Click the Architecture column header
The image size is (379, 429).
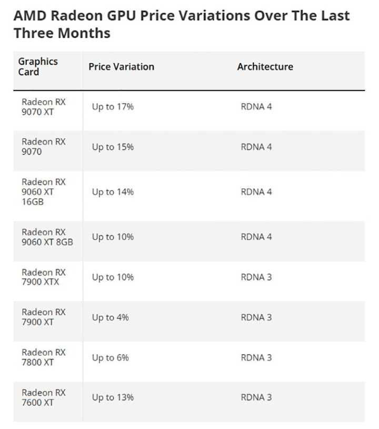pyautogui.click(x=265, y=67)
